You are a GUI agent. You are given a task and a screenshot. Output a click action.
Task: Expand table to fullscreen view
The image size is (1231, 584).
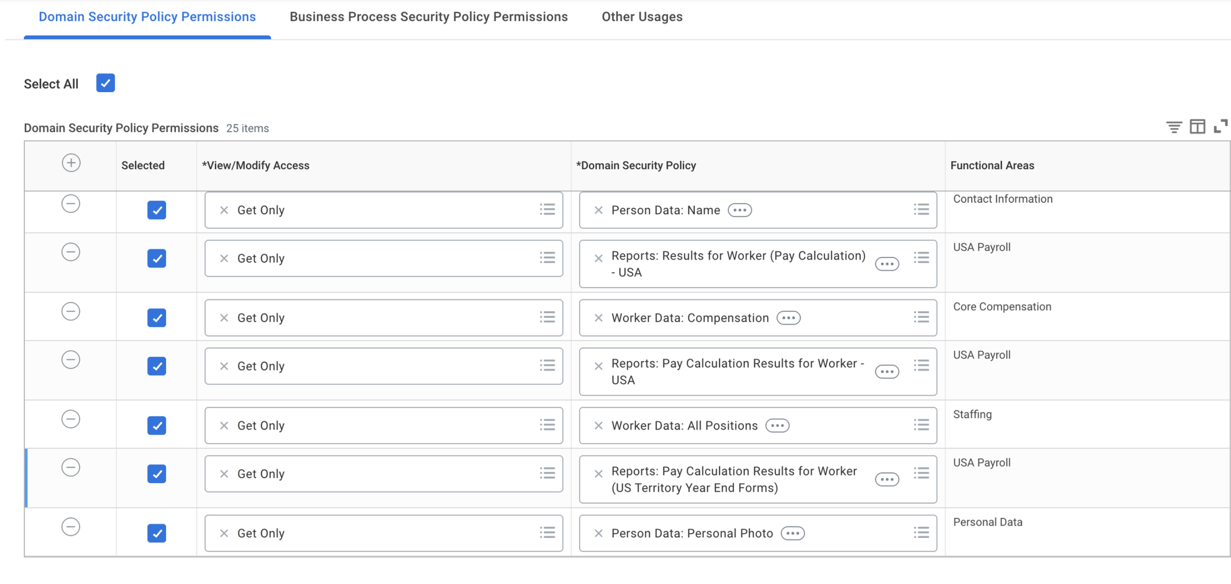(x=1220, y=127)
